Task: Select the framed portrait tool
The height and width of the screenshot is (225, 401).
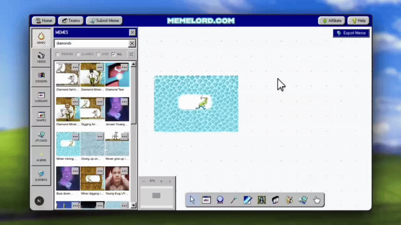Action: click(261, 199)
